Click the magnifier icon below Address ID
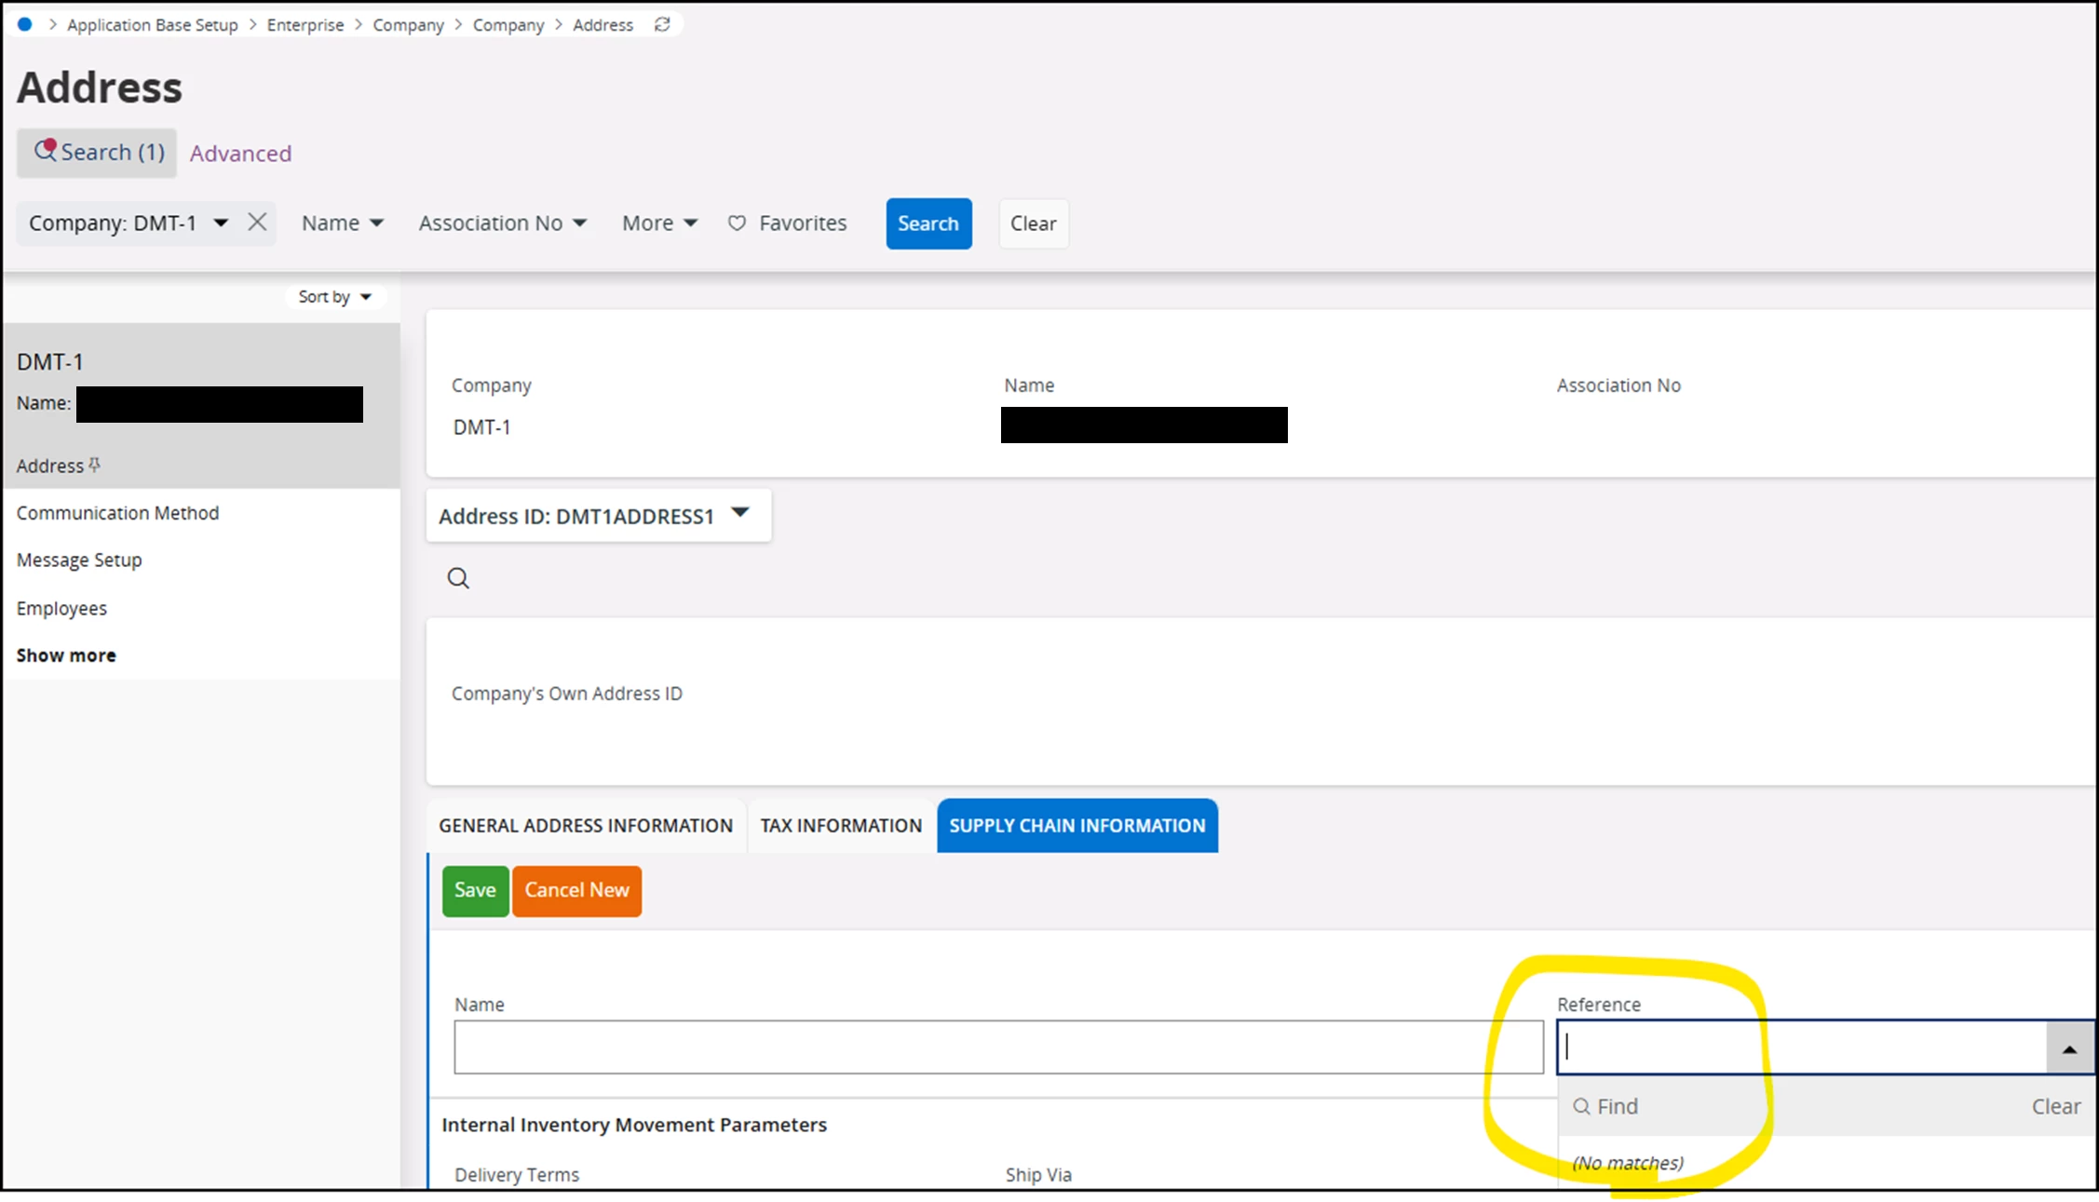The width and height of the screenshot is (2099, 1202). tap(458, 578)
